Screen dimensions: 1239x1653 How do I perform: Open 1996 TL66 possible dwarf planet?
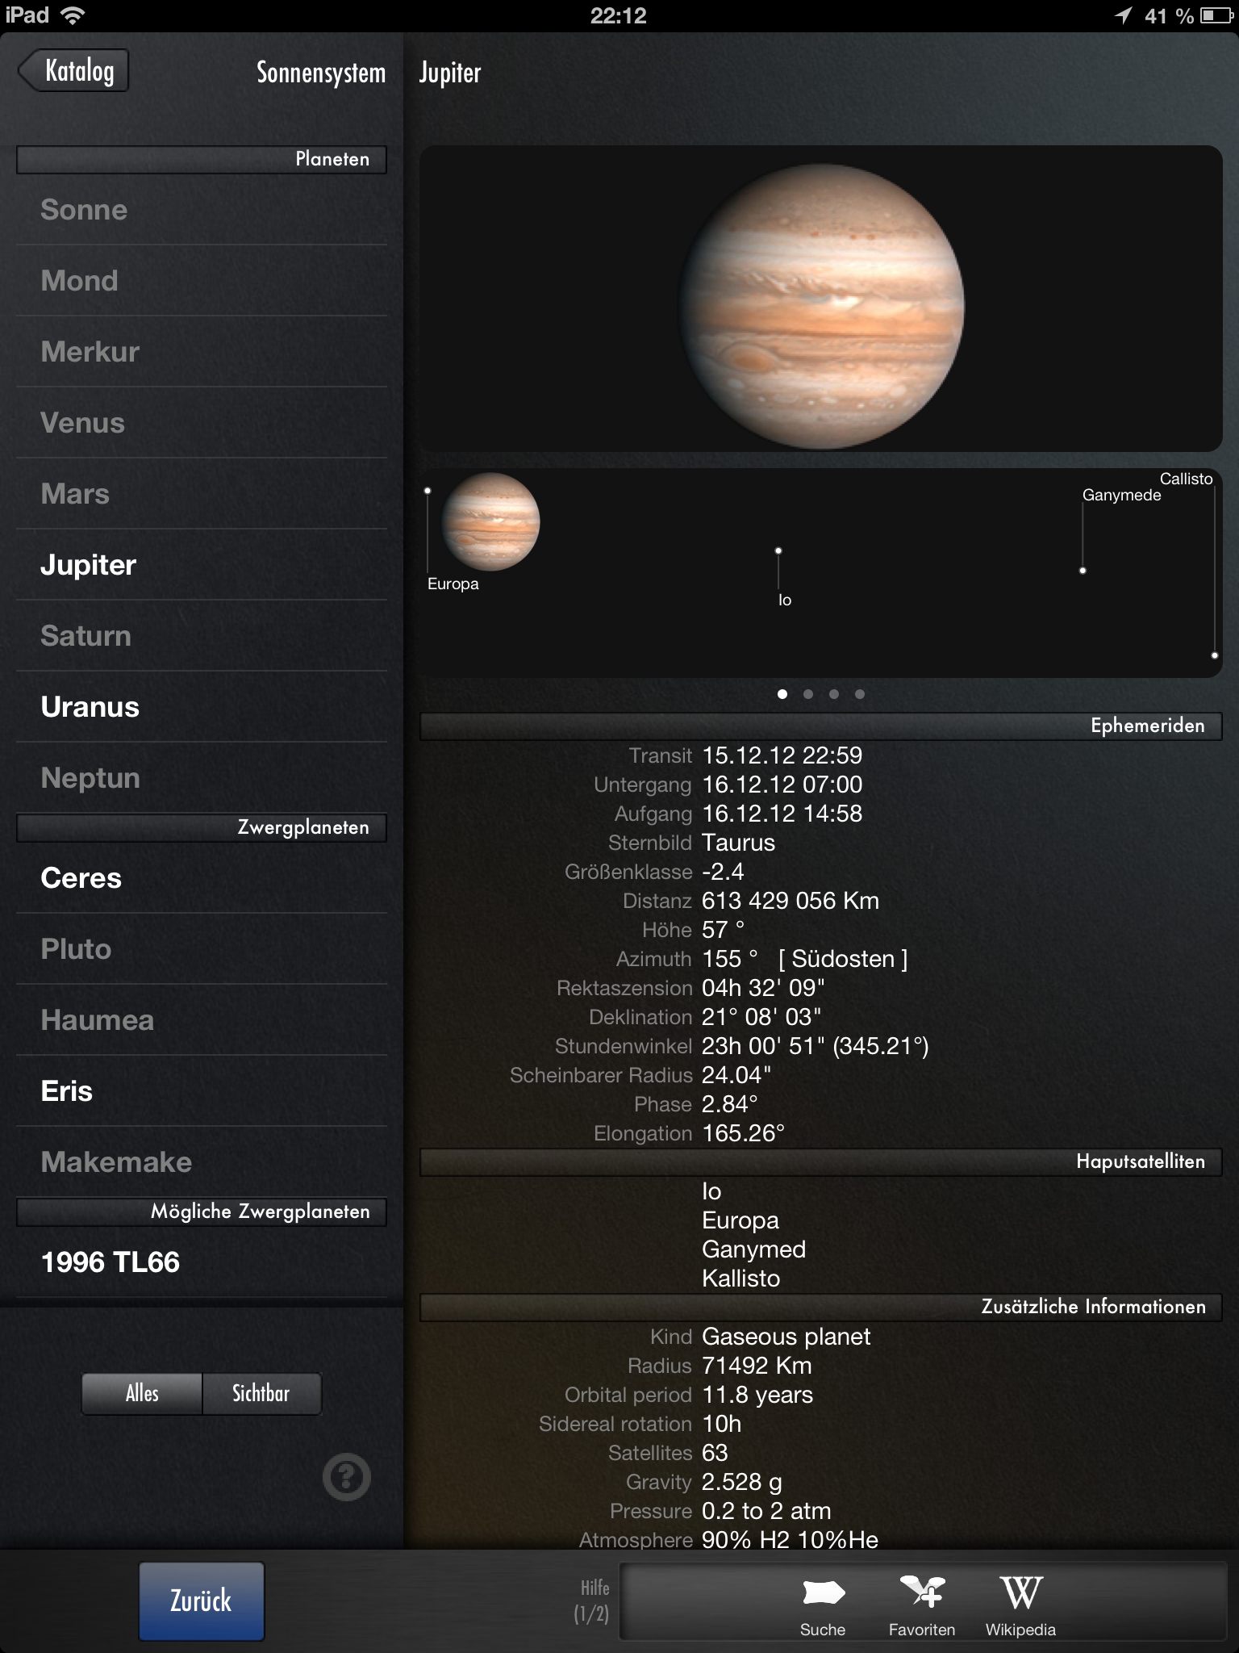point(110,1262)
